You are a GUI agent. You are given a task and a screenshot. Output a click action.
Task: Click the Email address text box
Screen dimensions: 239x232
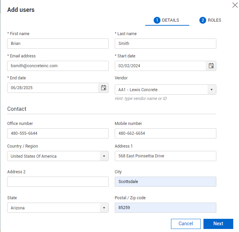tap(58, 66)
